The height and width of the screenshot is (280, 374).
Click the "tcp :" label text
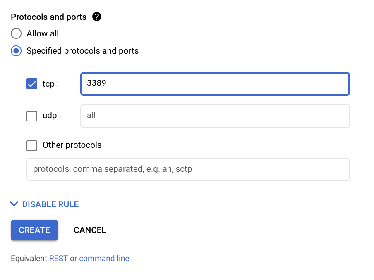tap(50, 84)
